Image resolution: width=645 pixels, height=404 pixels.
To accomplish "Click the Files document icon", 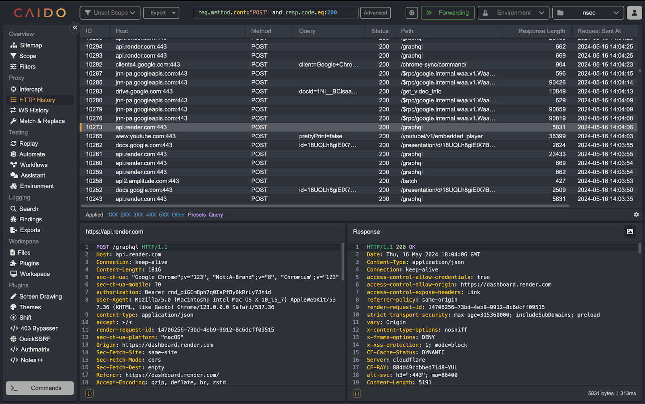I will [x=12, y=252].
